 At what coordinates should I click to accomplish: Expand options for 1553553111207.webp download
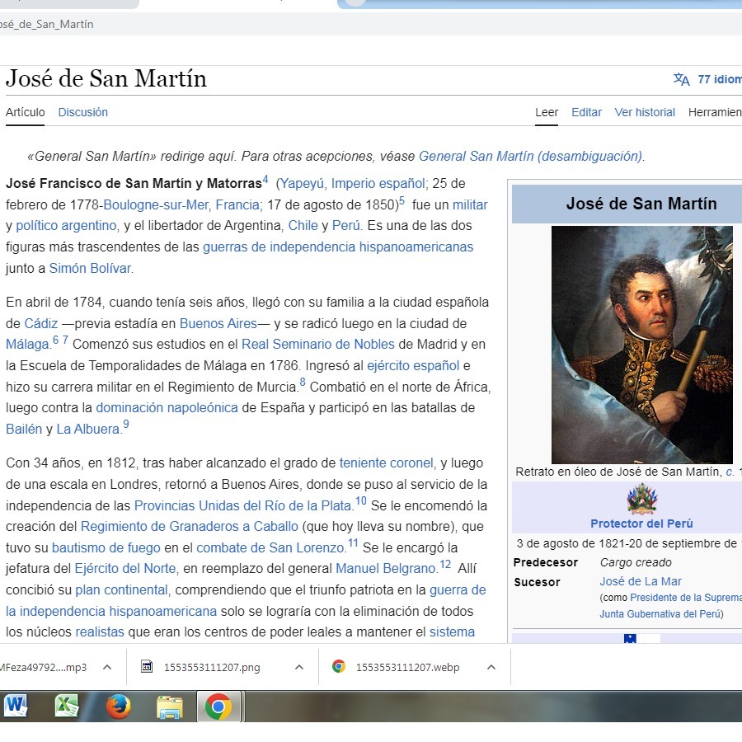491,667
